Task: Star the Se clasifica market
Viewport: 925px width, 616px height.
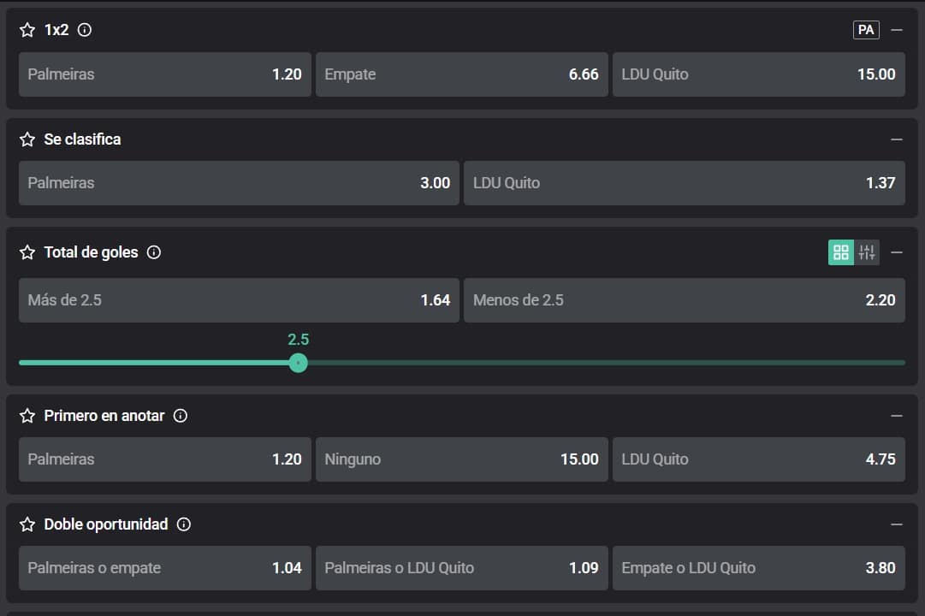Action: tap(27, 139)
